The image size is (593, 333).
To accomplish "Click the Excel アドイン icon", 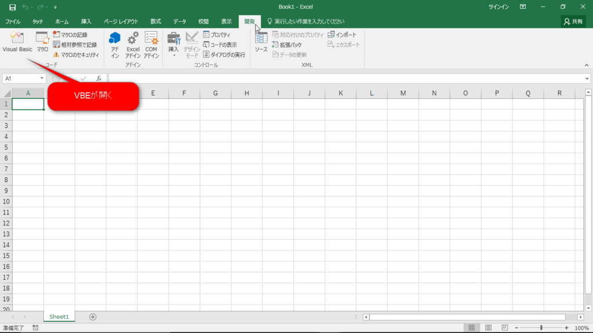I will (x=133, y=43).
